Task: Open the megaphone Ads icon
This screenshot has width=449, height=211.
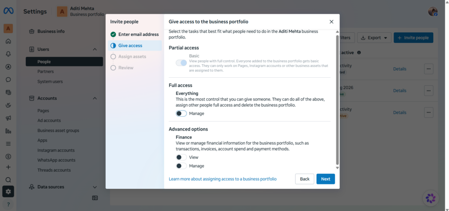Action: coord(8,118)
